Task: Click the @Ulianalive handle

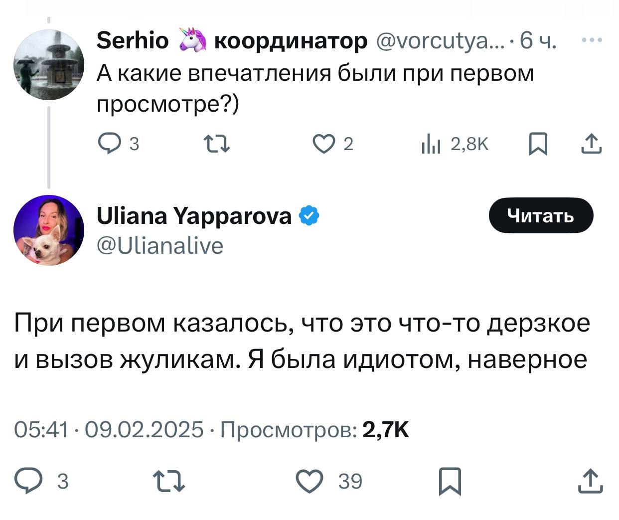Action: tap(160, 246)
